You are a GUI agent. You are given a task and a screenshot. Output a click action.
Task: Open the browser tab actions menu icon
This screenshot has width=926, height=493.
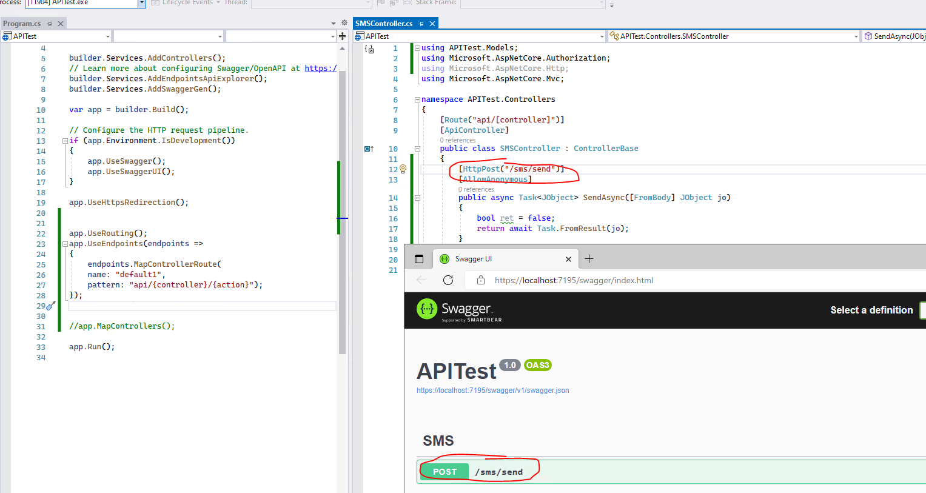418,259
